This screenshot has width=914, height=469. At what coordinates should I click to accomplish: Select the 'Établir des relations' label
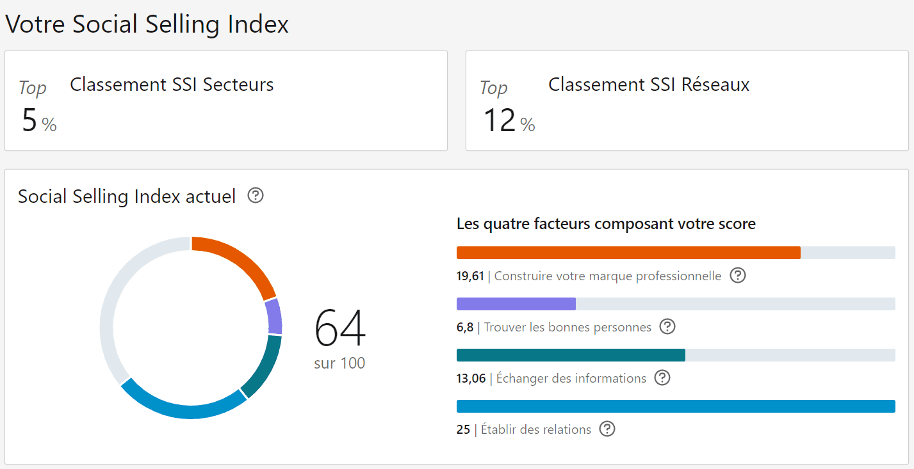pyautogui.click(x=536, y=430)
